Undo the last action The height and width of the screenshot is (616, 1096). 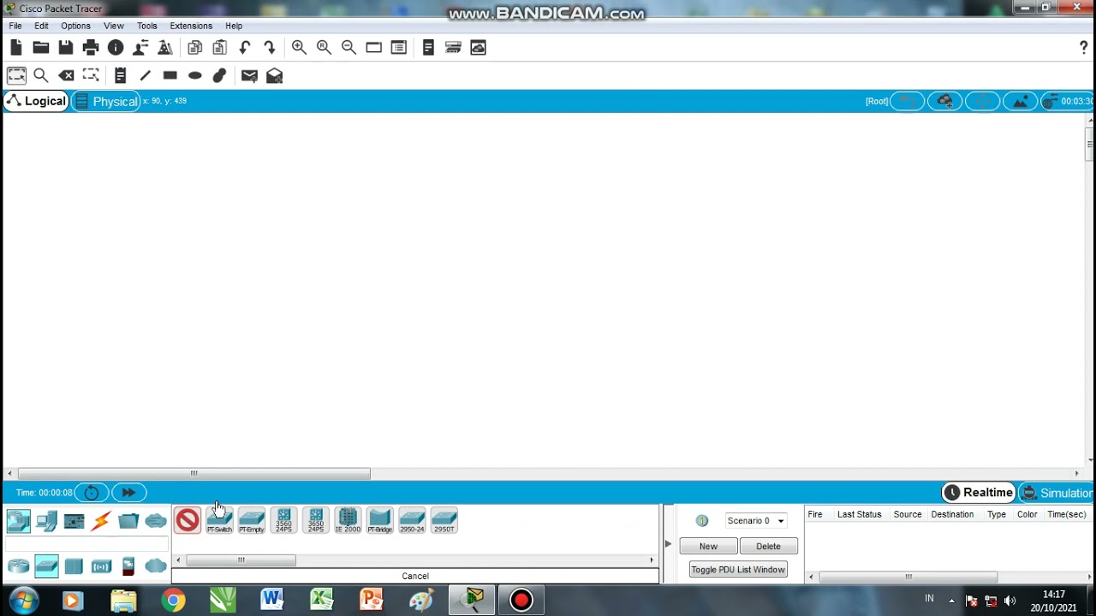pos(245,48)
